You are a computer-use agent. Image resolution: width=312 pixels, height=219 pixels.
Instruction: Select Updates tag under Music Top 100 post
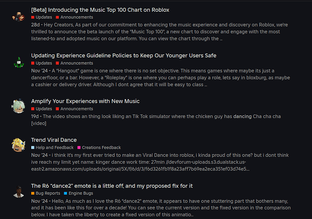tap(44, 17)
